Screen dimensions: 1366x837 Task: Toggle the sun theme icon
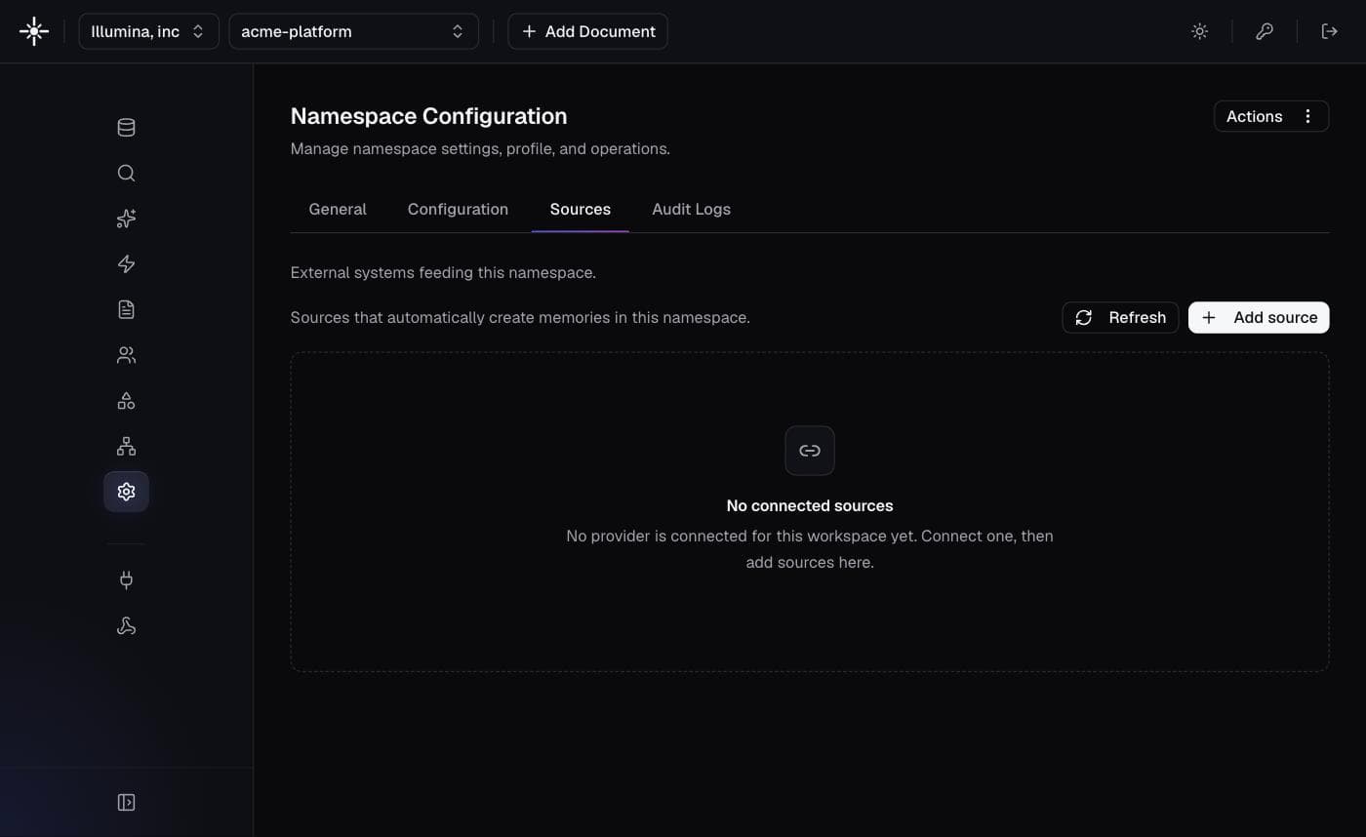pos(1200,31)
